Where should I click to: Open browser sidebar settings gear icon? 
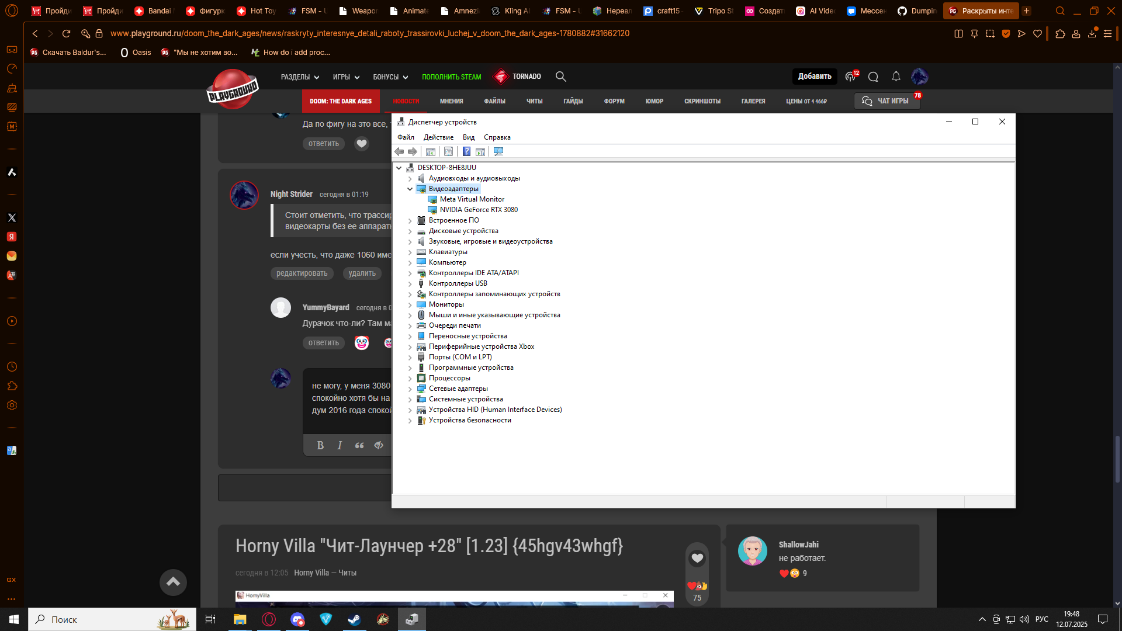pyautogui.click(x=12, y=405)
